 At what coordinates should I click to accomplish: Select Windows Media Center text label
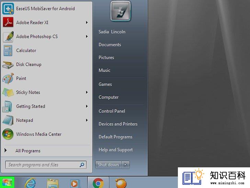point(39,134)
